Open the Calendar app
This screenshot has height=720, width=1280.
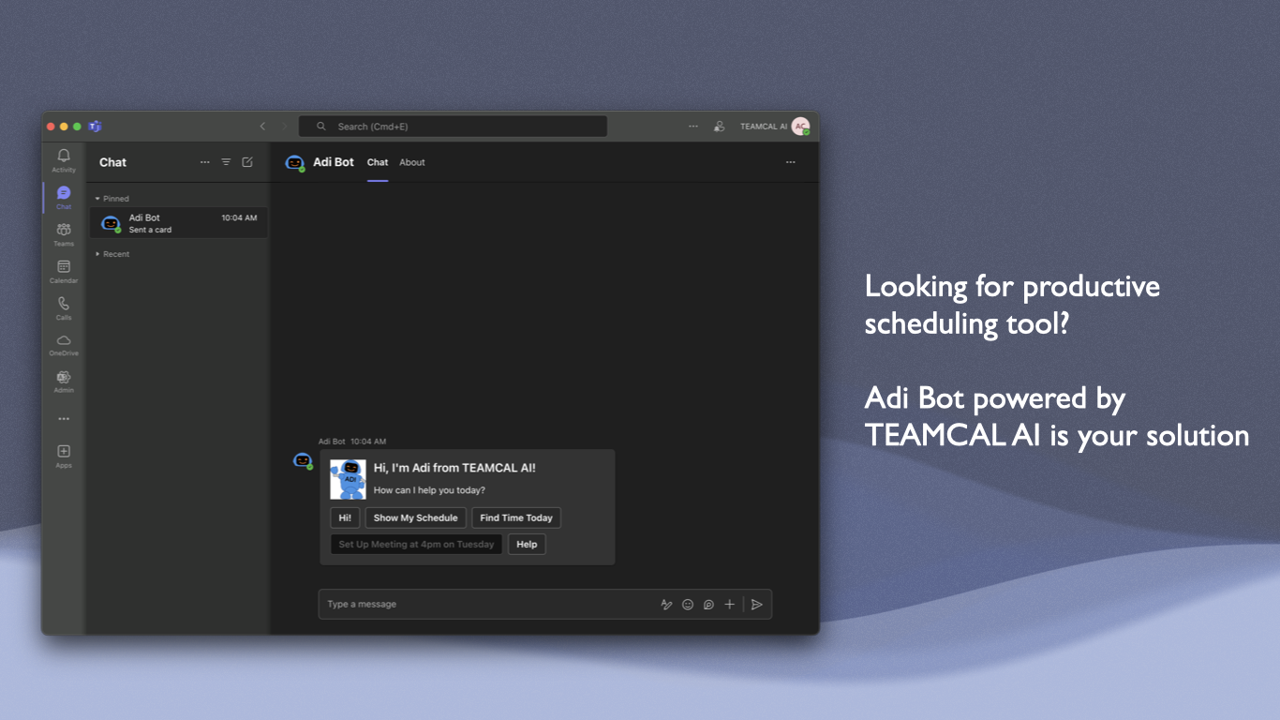click(64, 272)
